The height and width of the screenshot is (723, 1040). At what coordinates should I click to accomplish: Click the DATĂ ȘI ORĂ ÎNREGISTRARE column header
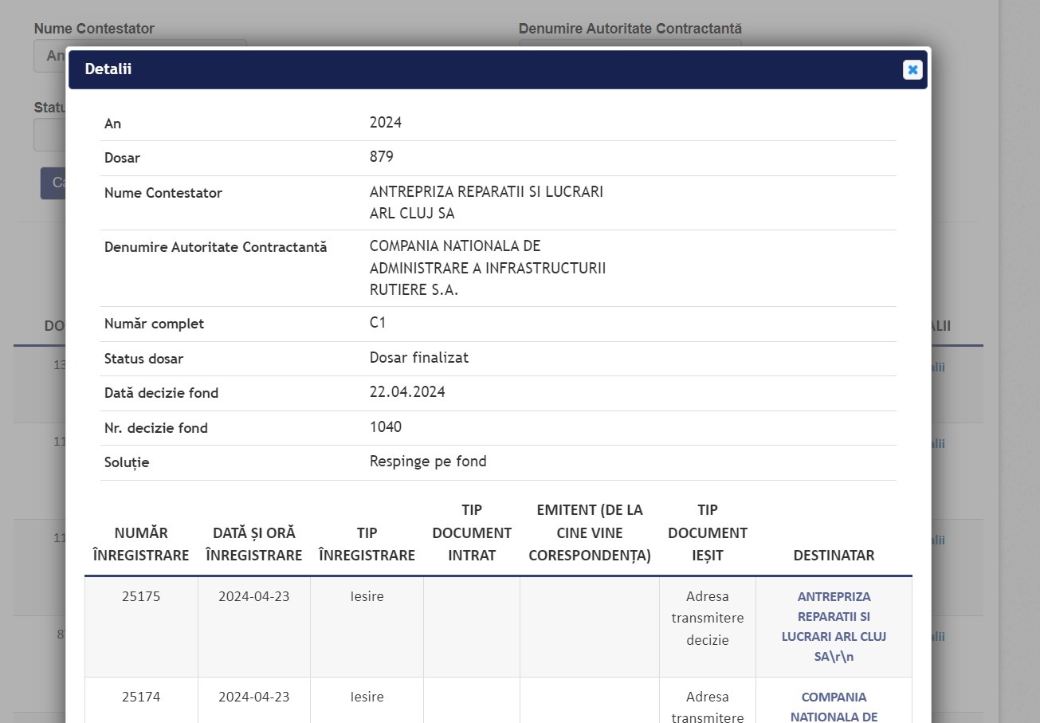(x=254, y=544)
